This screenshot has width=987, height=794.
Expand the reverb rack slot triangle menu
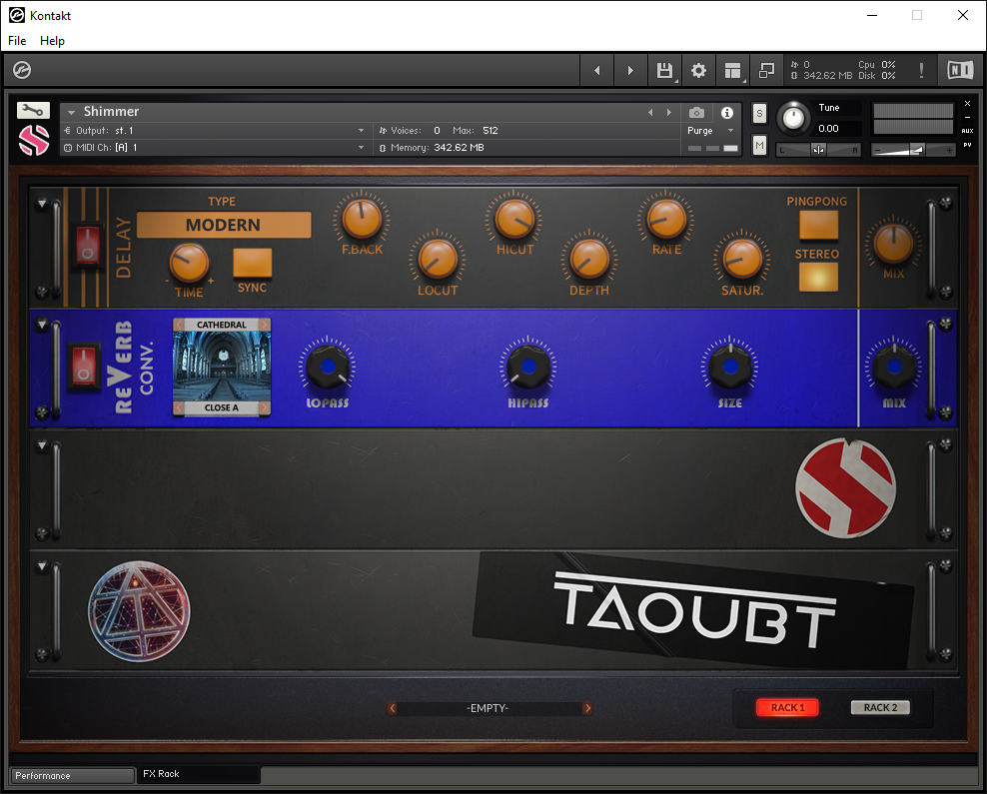click(42, 325)
